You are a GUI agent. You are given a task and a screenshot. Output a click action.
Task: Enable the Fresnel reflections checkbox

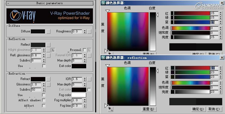85,50
